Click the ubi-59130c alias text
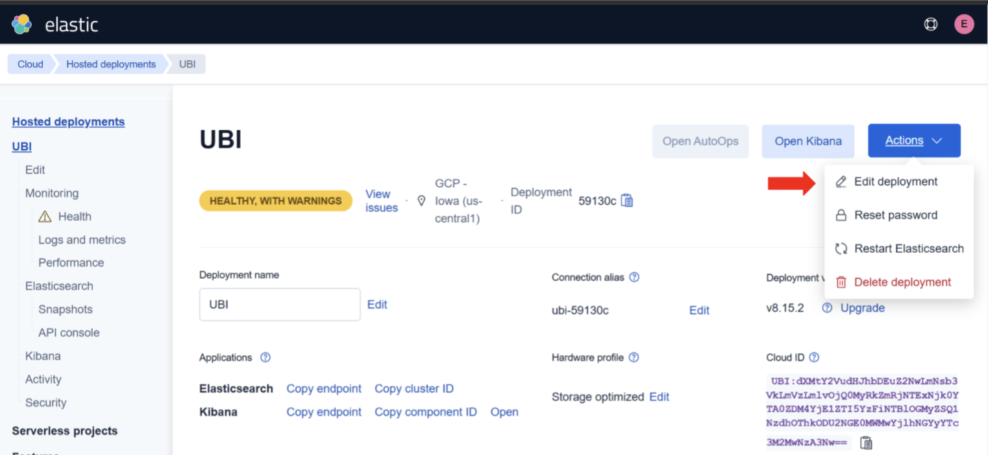 580,310
